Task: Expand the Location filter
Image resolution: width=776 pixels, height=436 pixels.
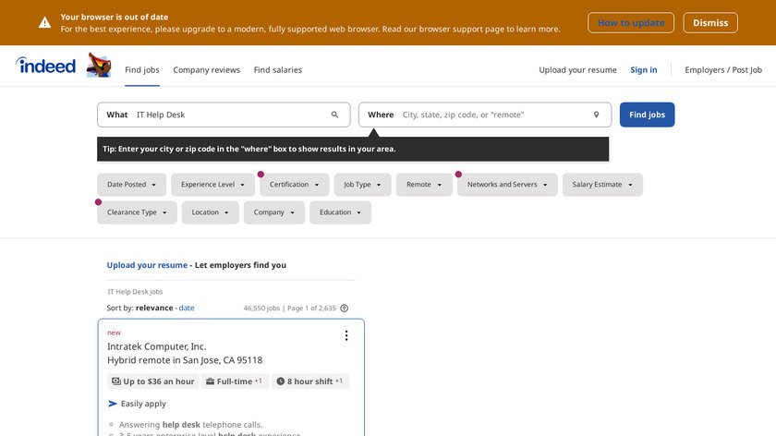Action: tap(211, 212)
